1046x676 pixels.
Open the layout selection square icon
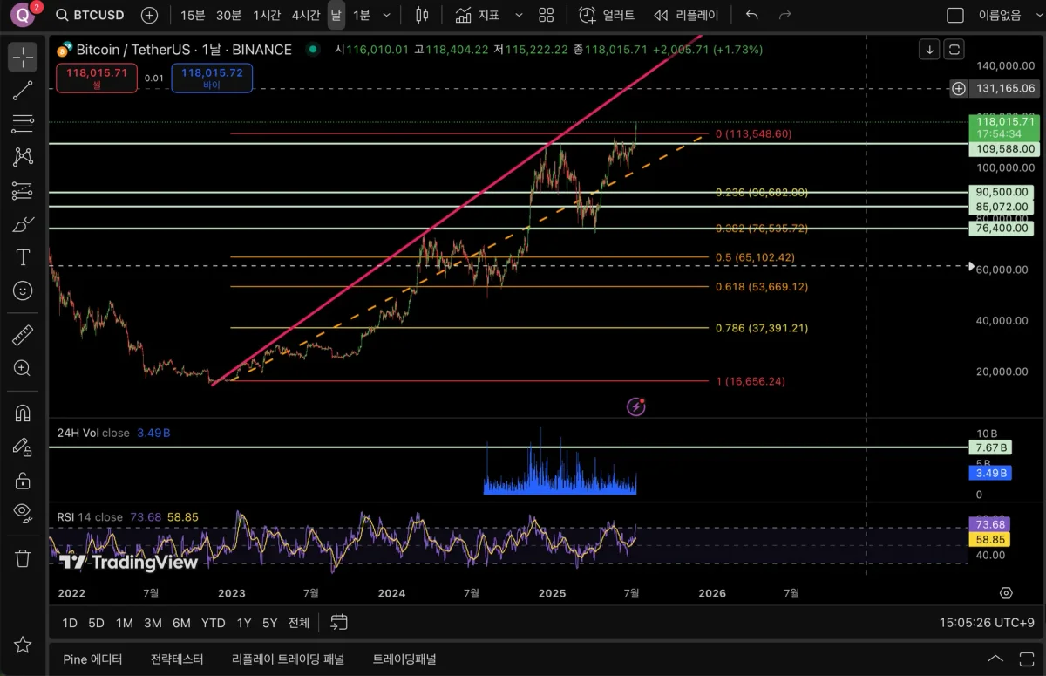point(955,15)
